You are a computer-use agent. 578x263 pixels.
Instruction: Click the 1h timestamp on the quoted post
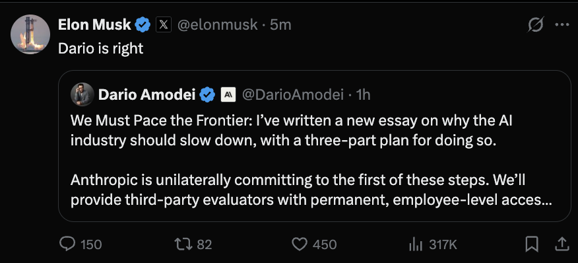(363, 95)
